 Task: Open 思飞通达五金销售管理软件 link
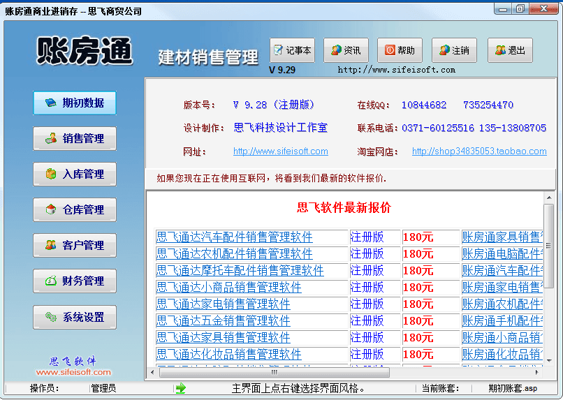pos(224,320)
